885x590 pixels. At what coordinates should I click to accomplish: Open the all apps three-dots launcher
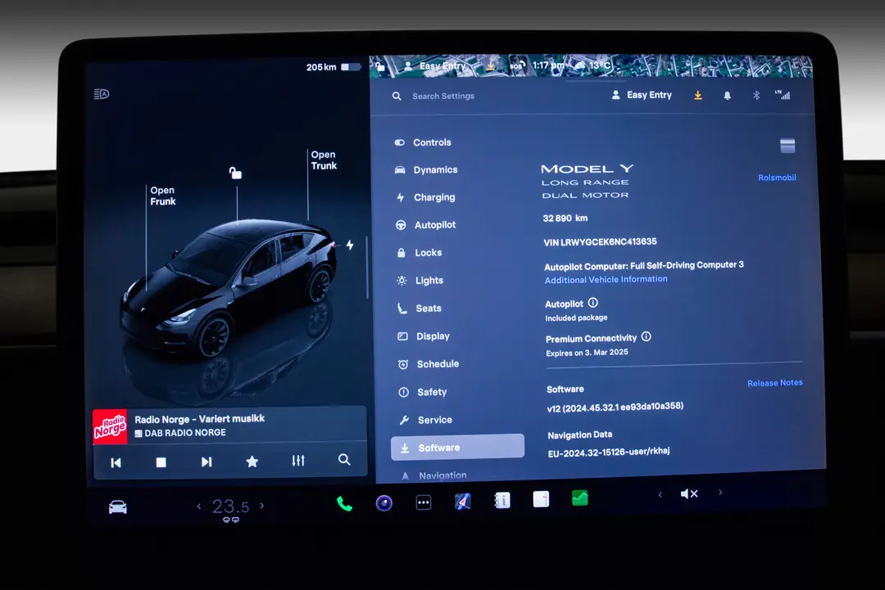click(424, 502)
